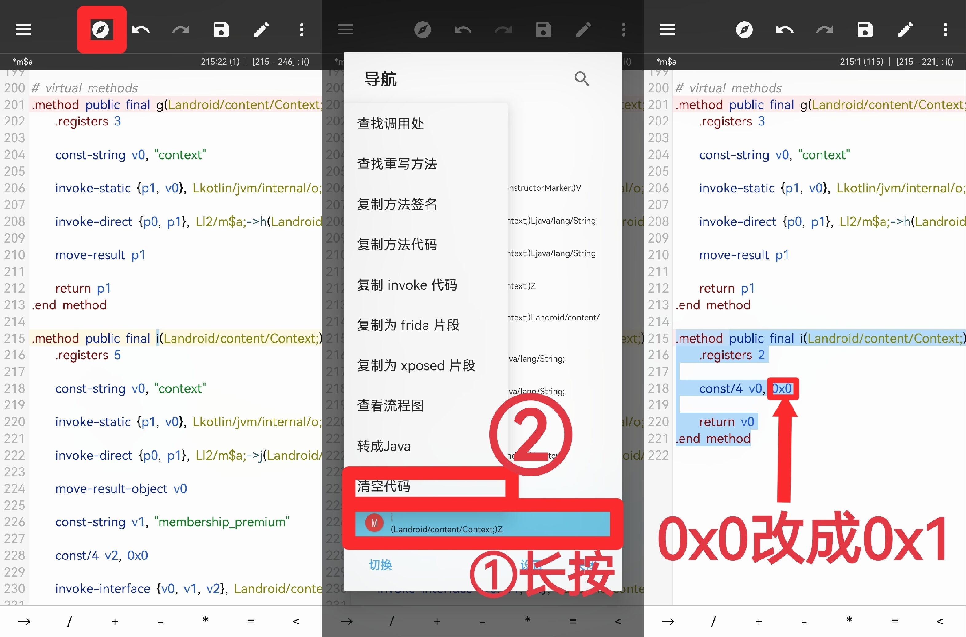966x637 pixels.
Task: Place cursor on ".registers 5" in left panel
Action: [x=88, y=355]
